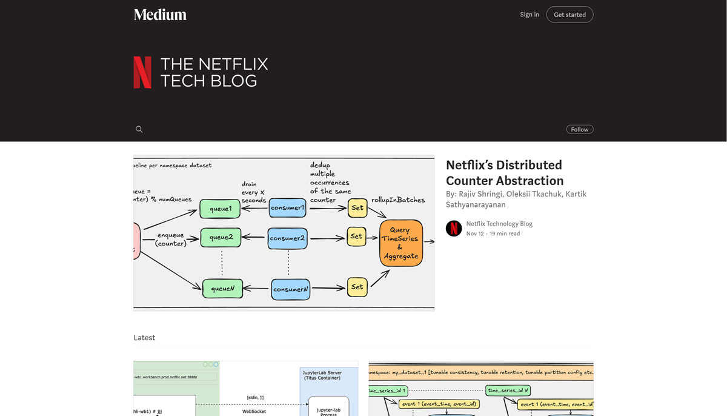Click the byline listing Rajiv Shringi

click(516, 200)
